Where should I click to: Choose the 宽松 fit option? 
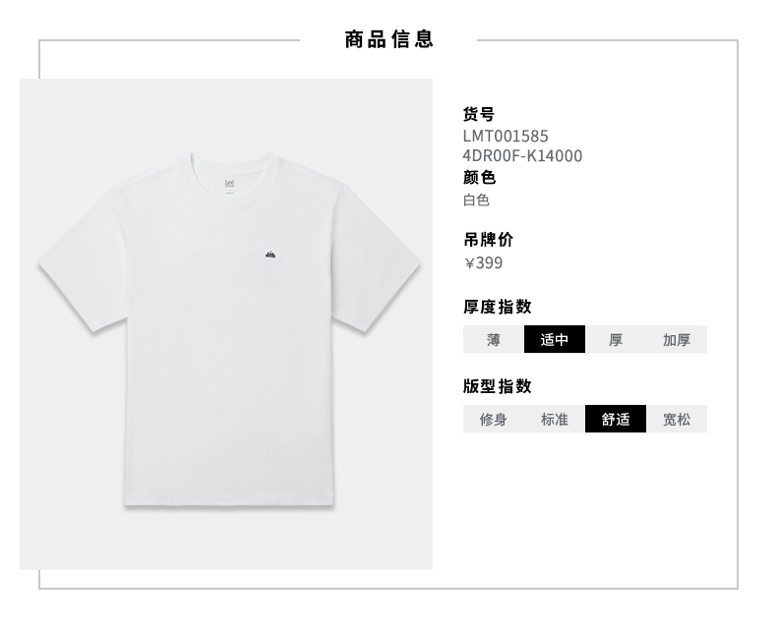[x=677, y=419]
